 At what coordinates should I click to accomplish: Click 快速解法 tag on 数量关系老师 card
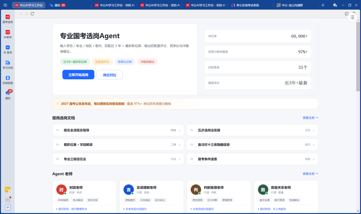click(x=294, y=200)
